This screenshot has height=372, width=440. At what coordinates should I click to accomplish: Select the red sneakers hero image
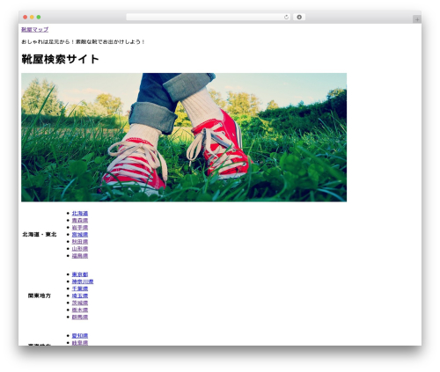click(184, 137)
